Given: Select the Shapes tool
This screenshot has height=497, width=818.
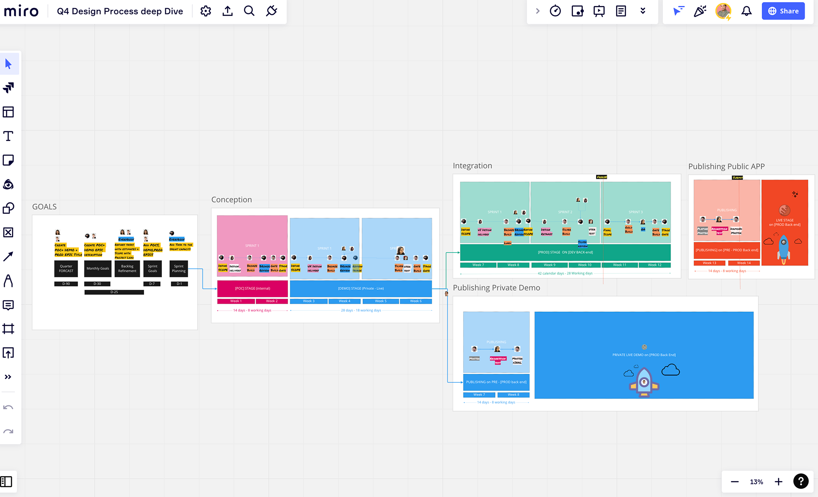Looking at the screenshot, I should [9, 208].
